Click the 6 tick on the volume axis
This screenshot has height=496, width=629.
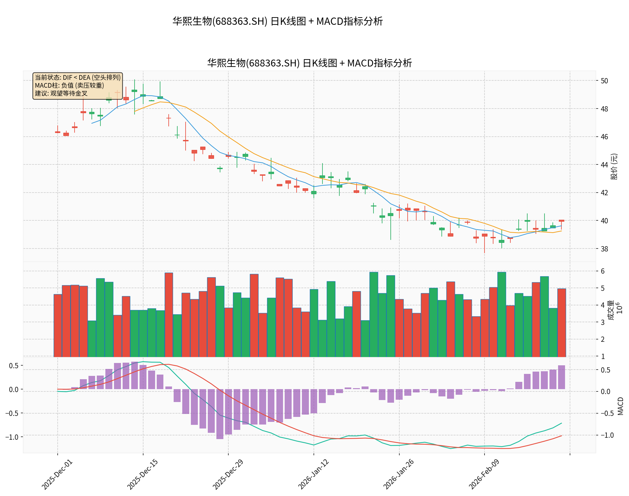tap(602, 271)
